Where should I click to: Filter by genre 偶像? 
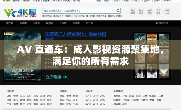(x=16, y=104)
